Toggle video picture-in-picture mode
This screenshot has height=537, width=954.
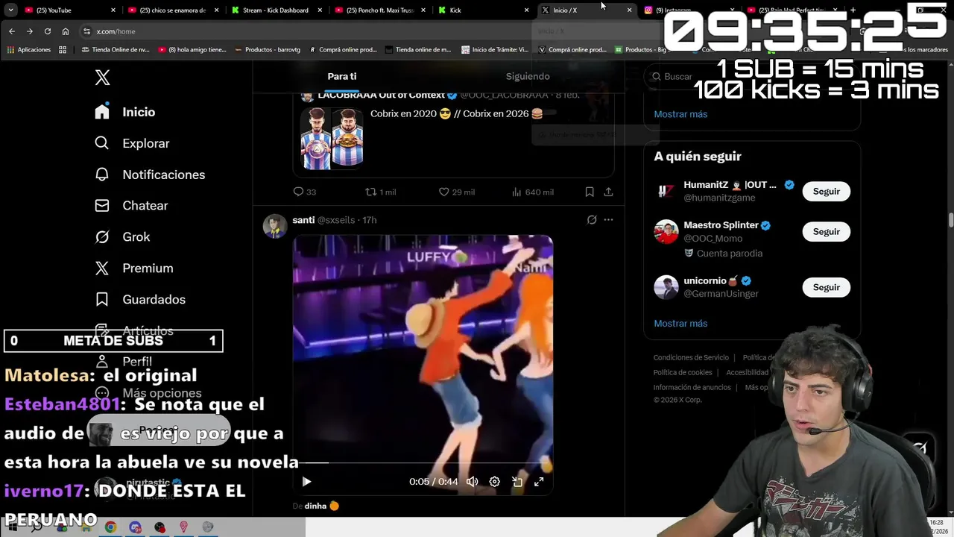click(517, 482)
